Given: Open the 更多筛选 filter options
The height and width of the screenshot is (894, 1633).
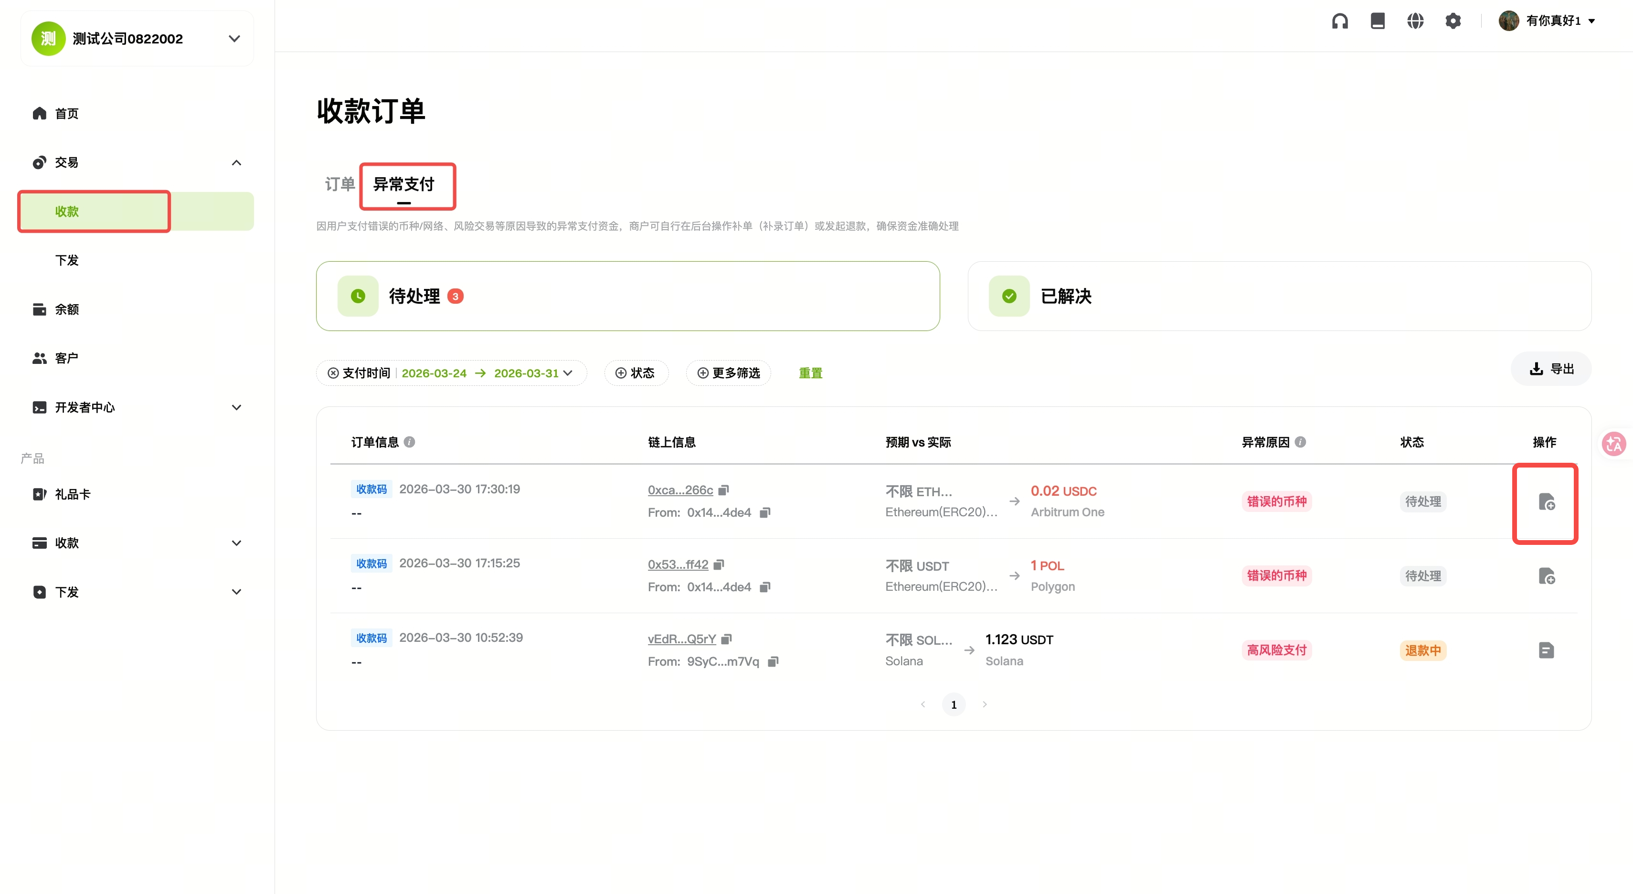Looking at the screenshot, I should (x=728, y=373).
